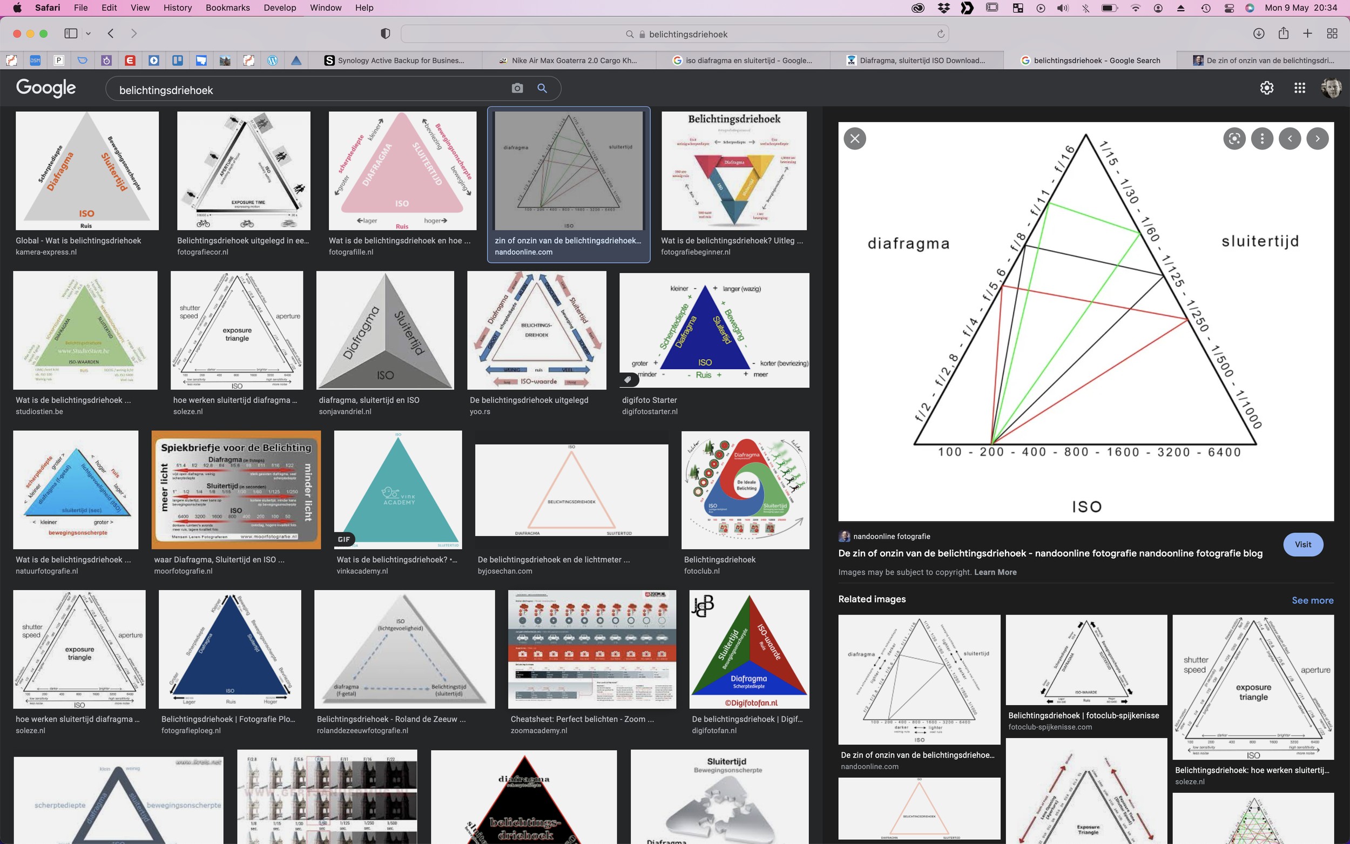Open Control Center in menu bar

1228,8
